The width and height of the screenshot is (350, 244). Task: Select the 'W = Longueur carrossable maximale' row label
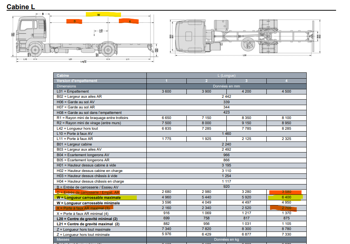pos(89,197)
